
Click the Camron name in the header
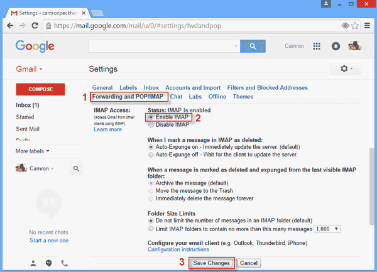(294, 46)
